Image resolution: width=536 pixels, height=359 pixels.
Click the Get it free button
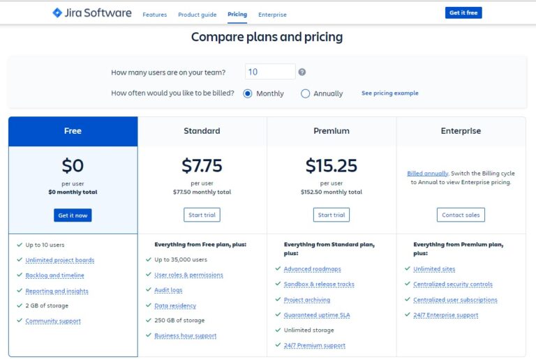[x=463, y=13]
